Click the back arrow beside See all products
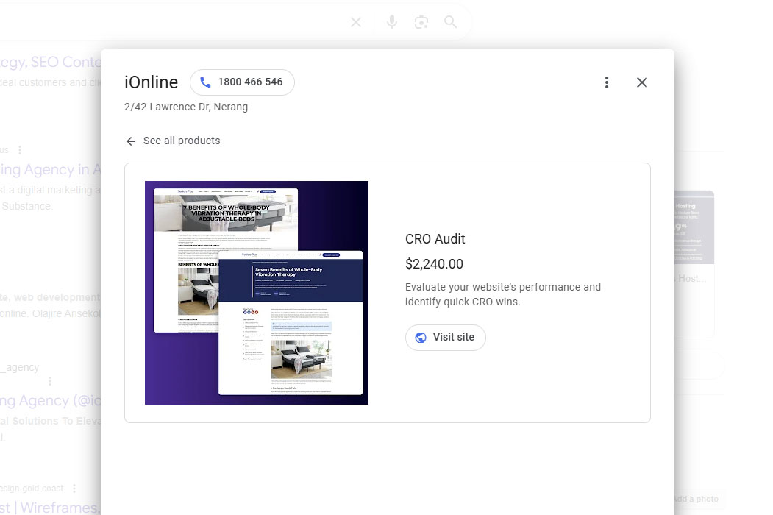The height and width of the screenshot is (515, 773). tap(131, 141)
